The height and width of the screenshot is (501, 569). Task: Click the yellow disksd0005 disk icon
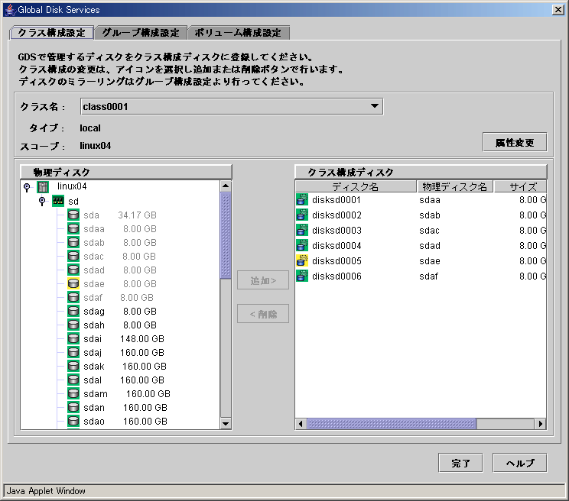click(x=302, y=261)
